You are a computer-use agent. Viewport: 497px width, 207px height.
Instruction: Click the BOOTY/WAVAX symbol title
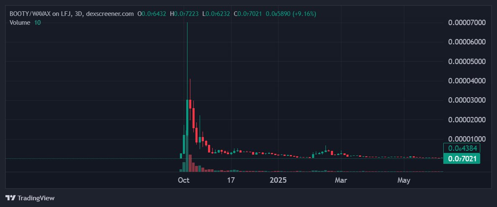[72, 14]
